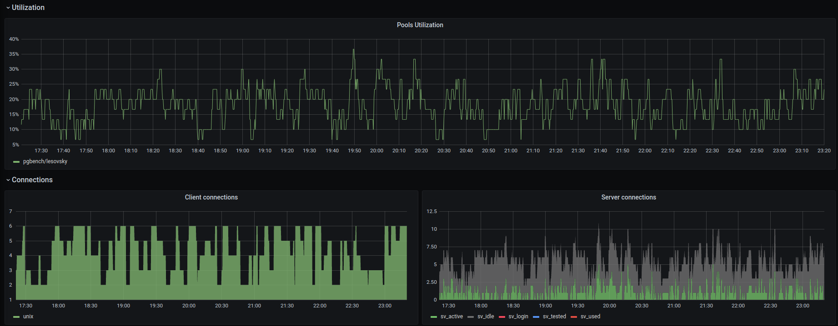
Task: Click the 40% y-axis label in Pools Utilization
Action: [14, 39]
